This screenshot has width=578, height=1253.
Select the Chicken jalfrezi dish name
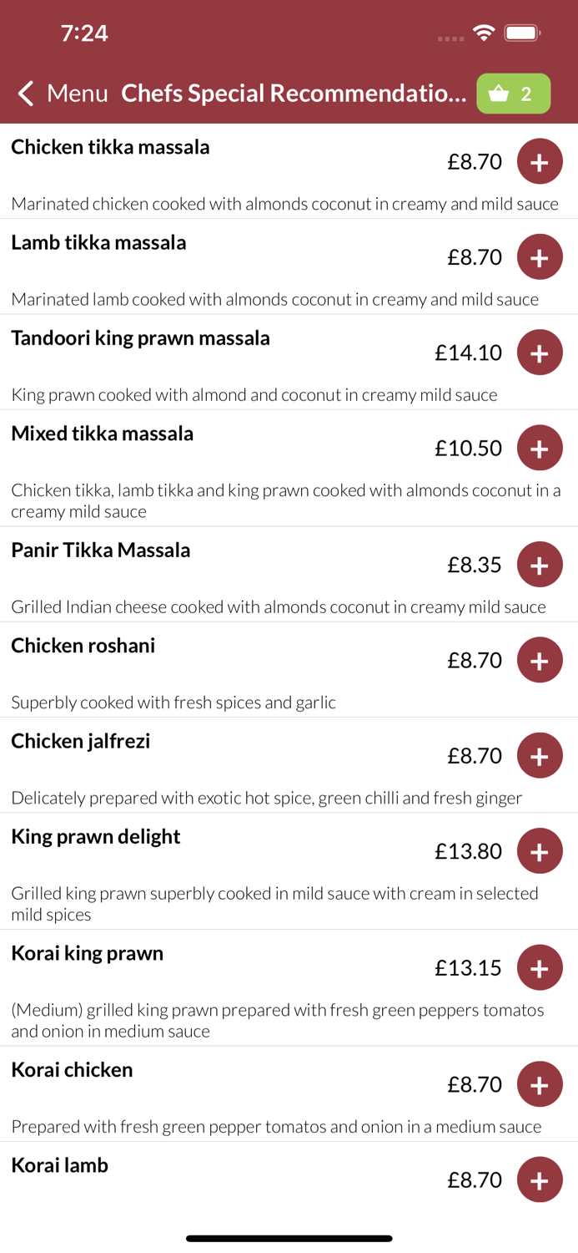coord(80,741)
